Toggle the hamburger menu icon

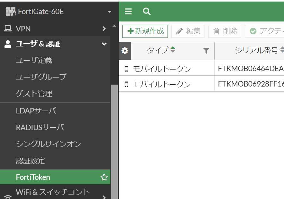coord(128,12)
